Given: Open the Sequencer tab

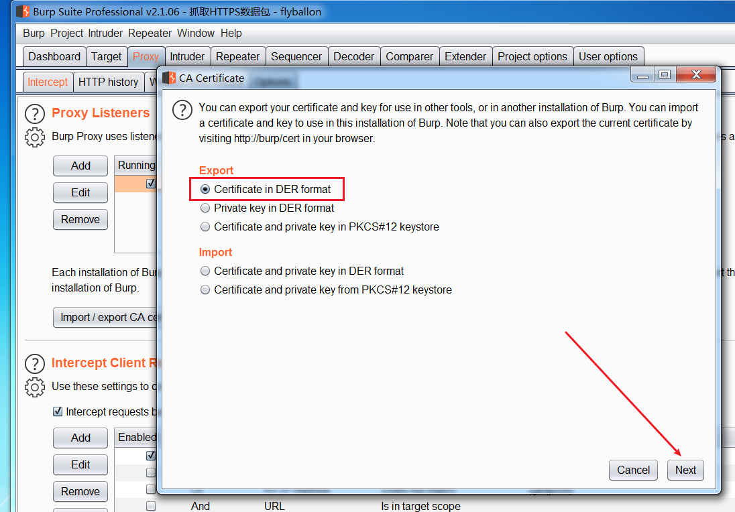Looking at the screenshot, I should coord(296,57).
